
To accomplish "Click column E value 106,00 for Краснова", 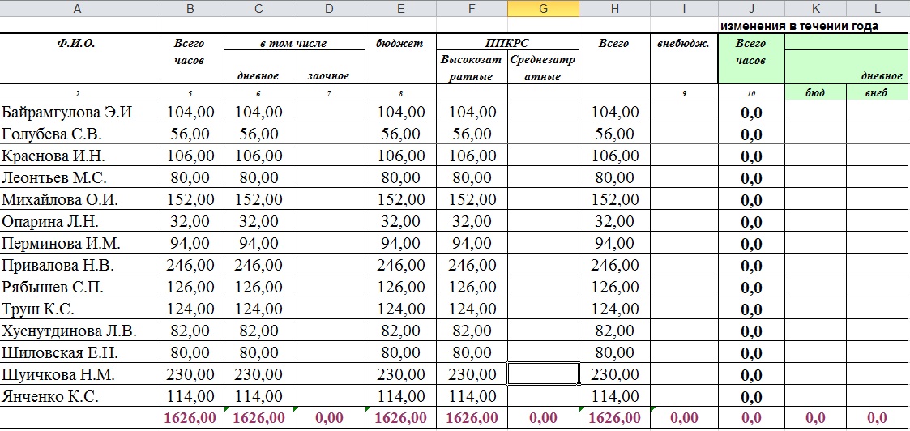I will click(x=400, y=156).
